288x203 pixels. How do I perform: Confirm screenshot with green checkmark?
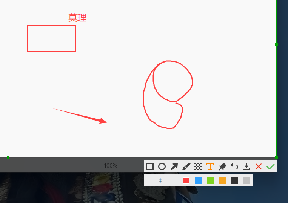[x=270, y=166]
